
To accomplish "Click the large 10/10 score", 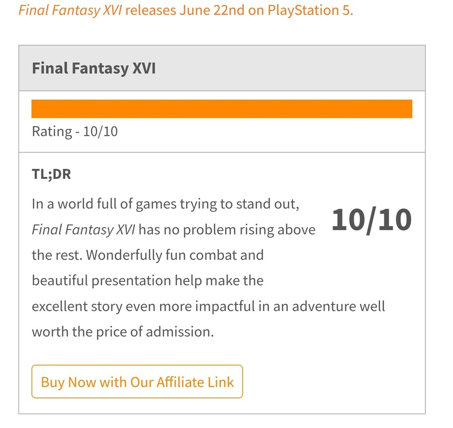I will (371, 220).
